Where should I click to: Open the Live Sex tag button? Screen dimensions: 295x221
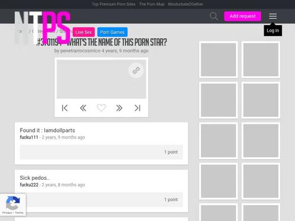click(84, 32)
